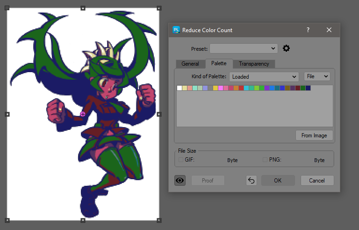Click the Cancel button
359x230 pixels.
point(317,181)
